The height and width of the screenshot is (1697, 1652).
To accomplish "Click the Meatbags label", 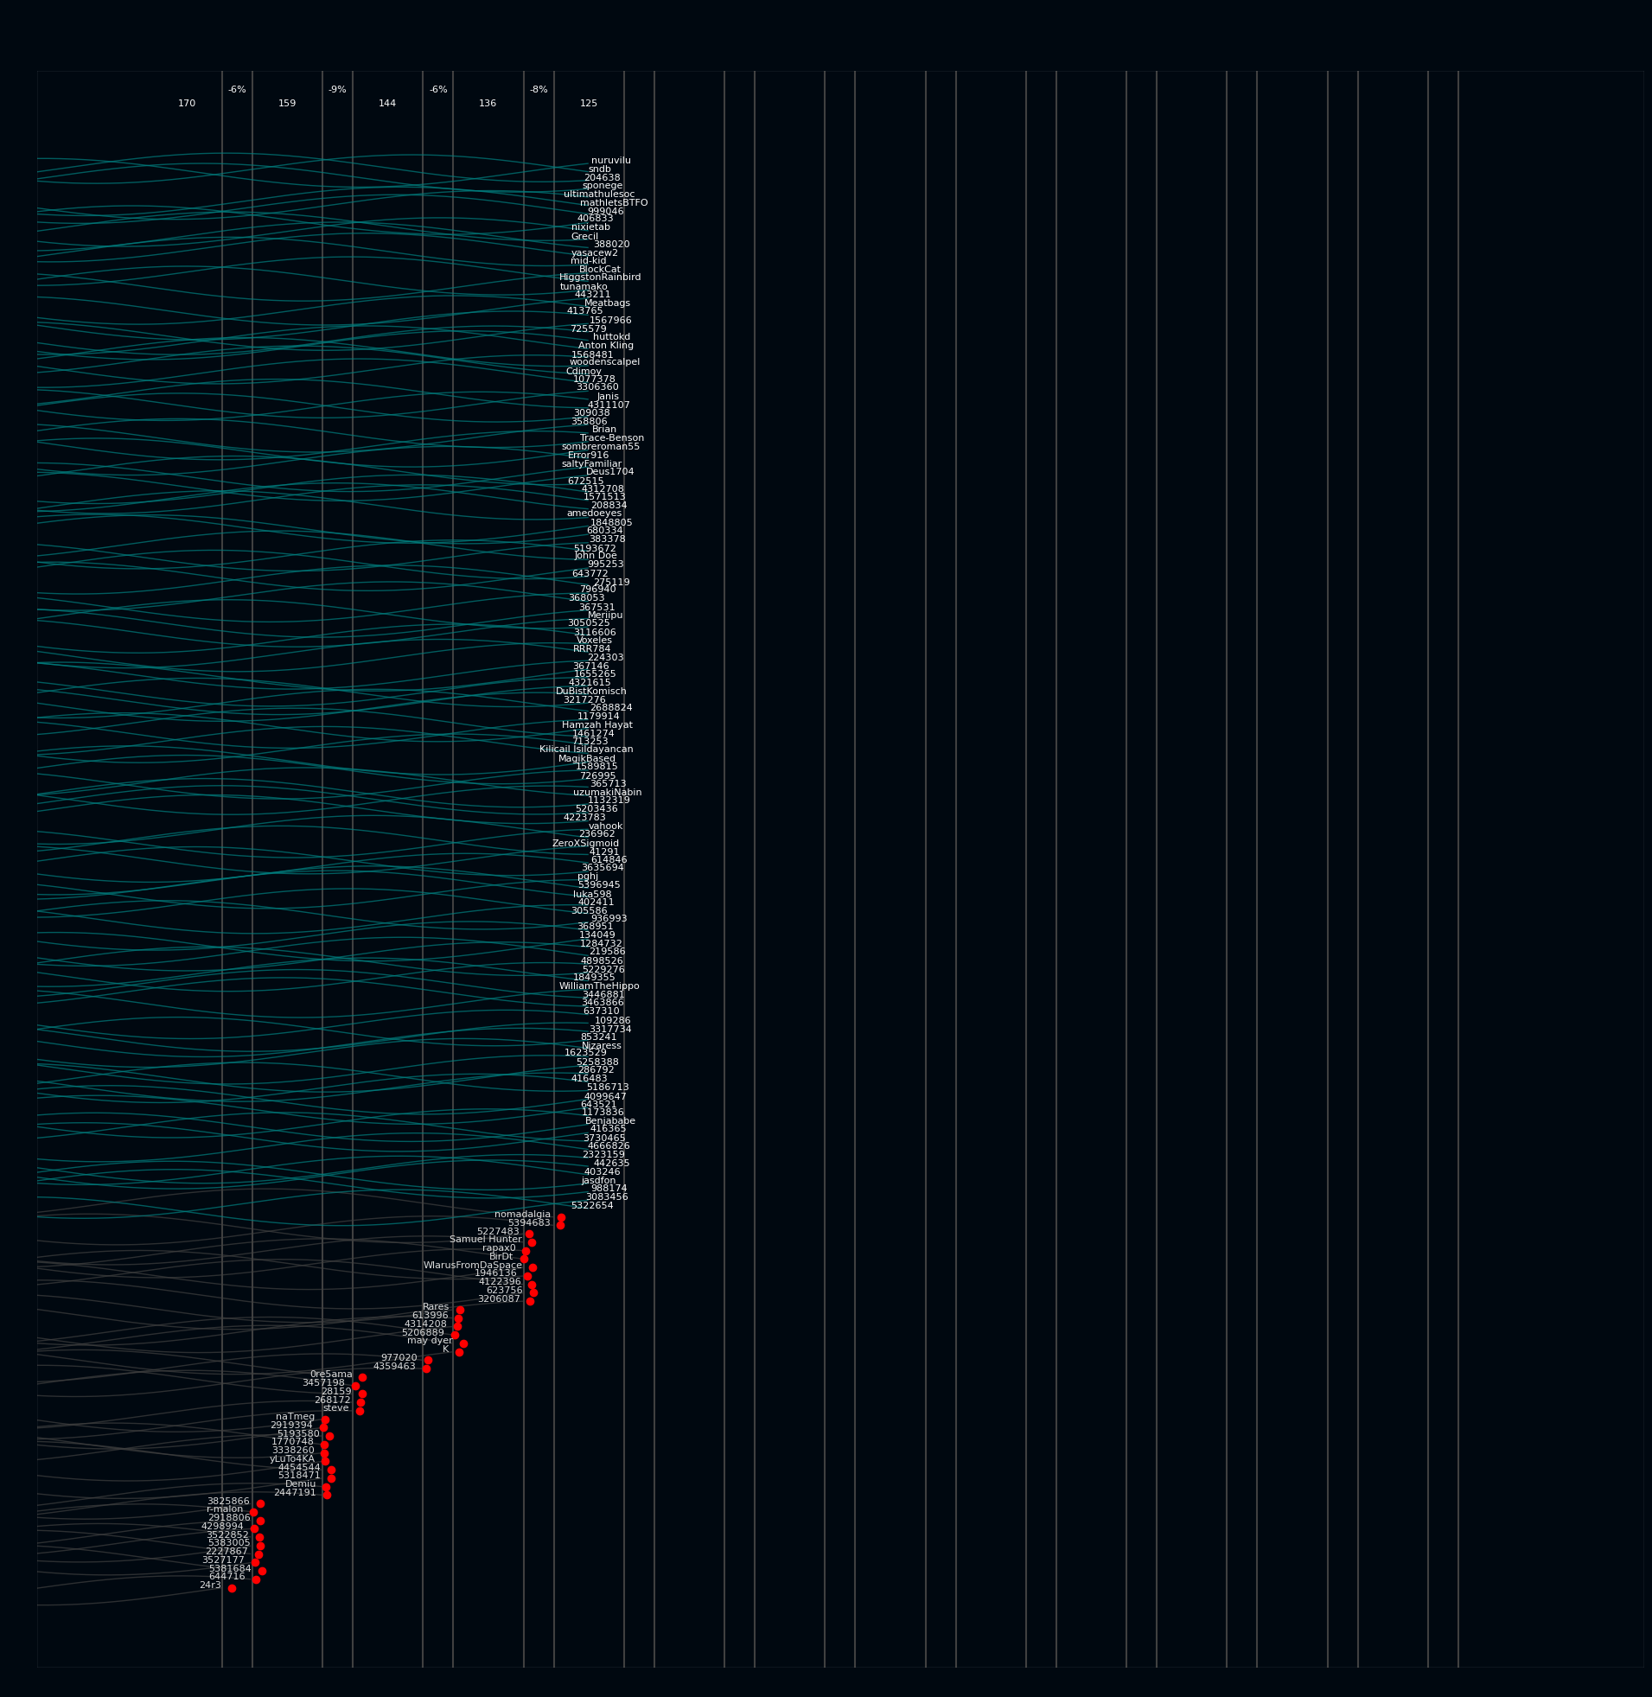I will pyautogui.click(x=607, y=303).
